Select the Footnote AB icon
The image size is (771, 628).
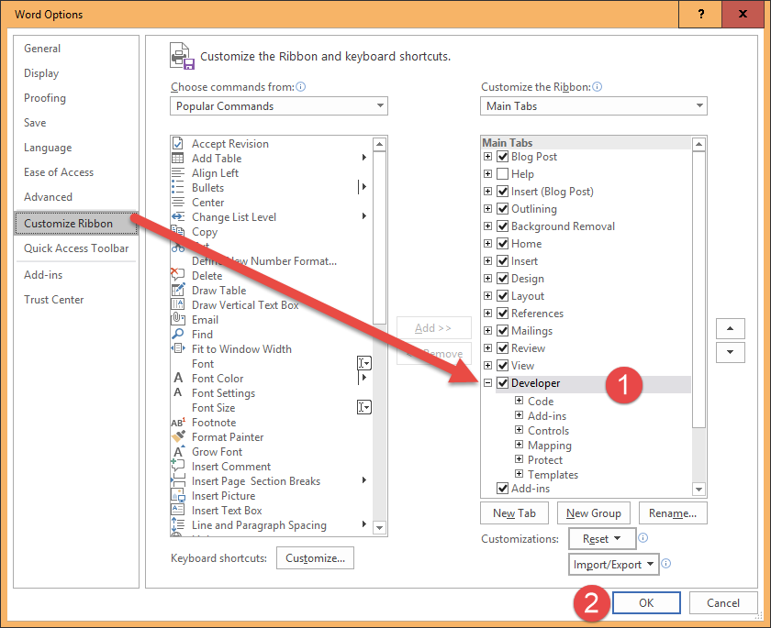click(x=178, y=423)
